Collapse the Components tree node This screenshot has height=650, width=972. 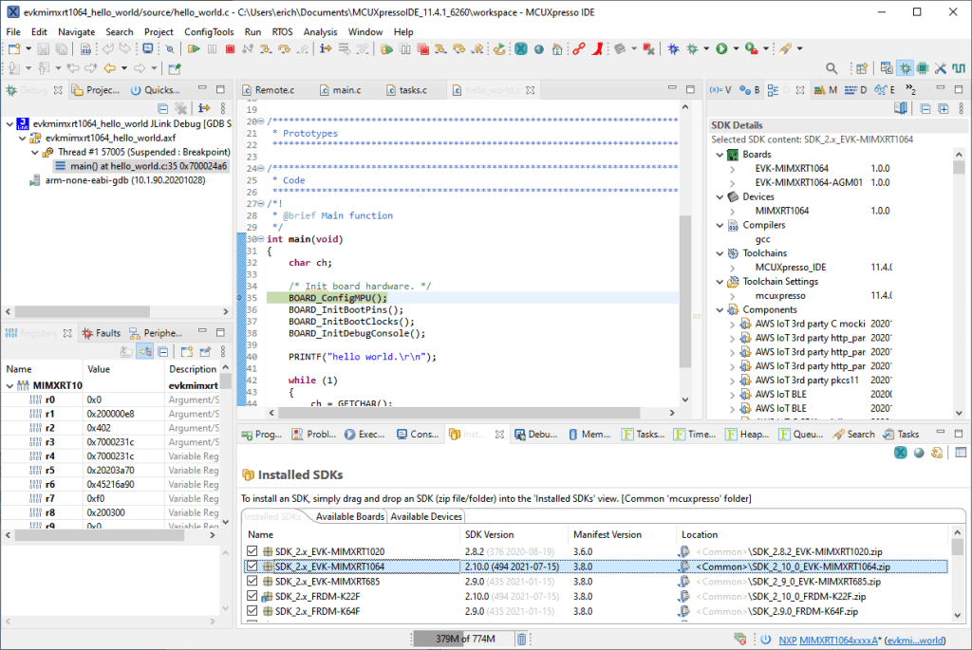(719, 309)
